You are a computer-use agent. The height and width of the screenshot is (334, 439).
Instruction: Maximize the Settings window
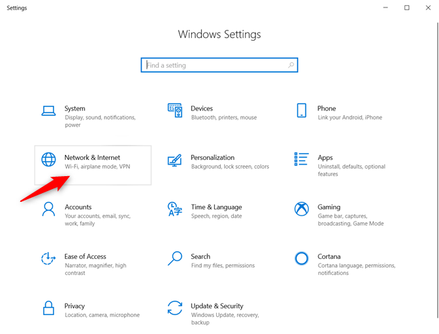click(406, 7)
